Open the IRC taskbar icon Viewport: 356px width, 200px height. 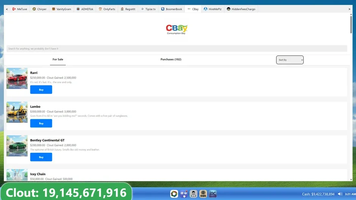point(213,194)
